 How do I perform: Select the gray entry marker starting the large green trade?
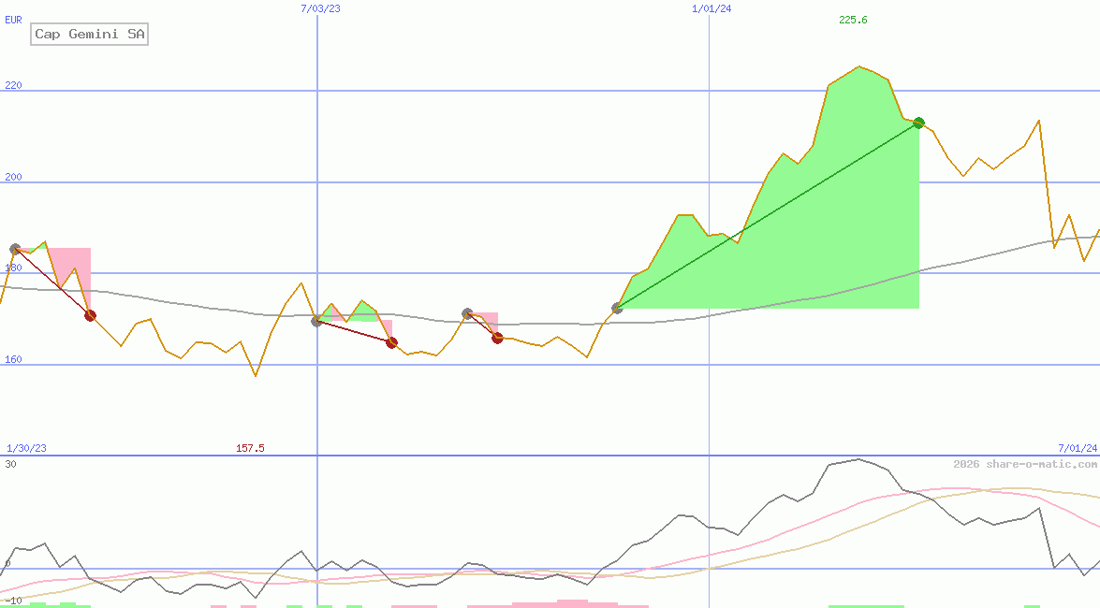tap(617, 308)
